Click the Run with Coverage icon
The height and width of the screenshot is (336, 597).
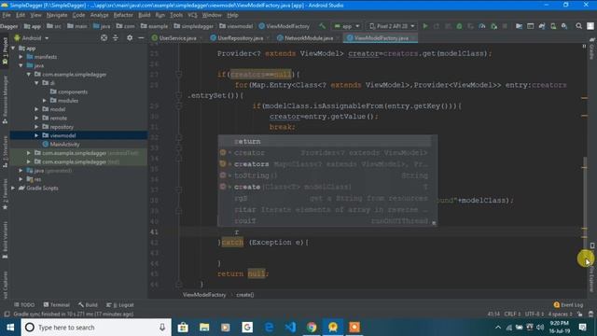[470, 26]
